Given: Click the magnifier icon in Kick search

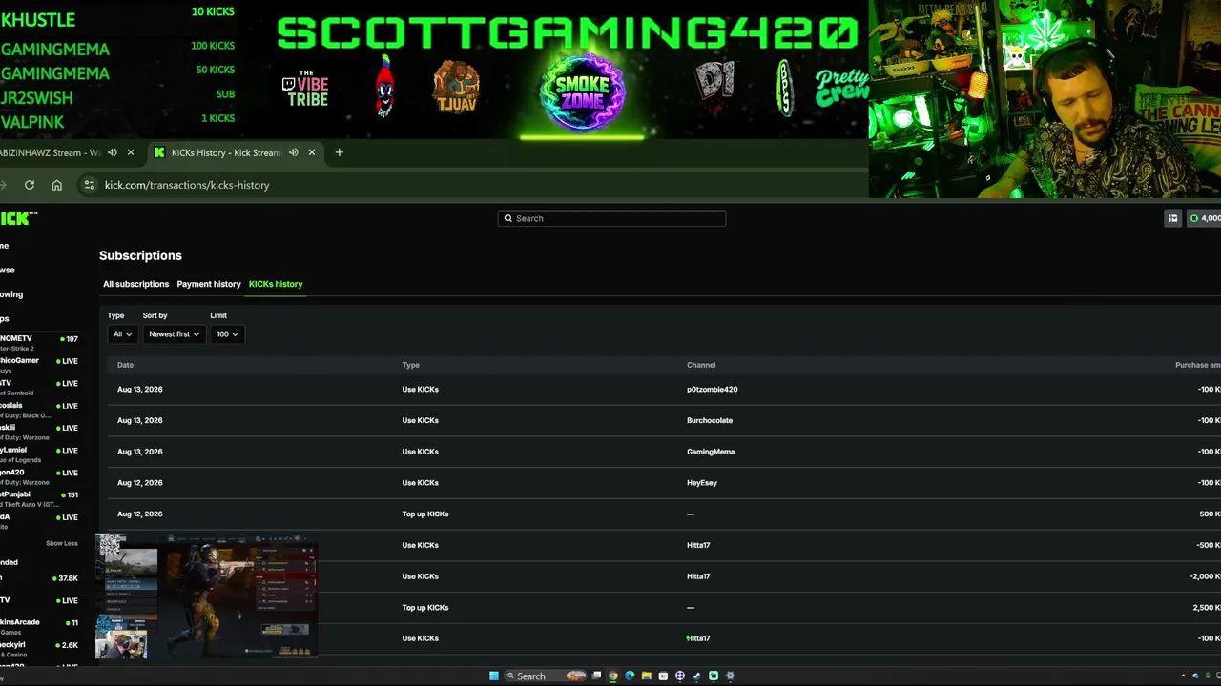Looking at the screenshot, I should [x=507, y=218].
